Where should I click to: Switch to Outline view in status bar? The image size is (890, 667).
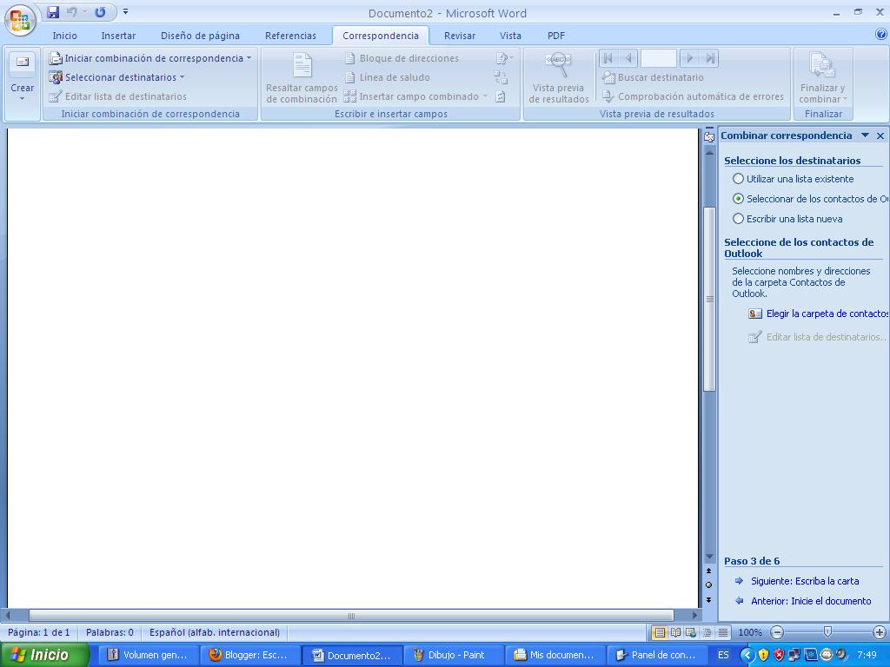pyautogui.click(x=707, y=632)
